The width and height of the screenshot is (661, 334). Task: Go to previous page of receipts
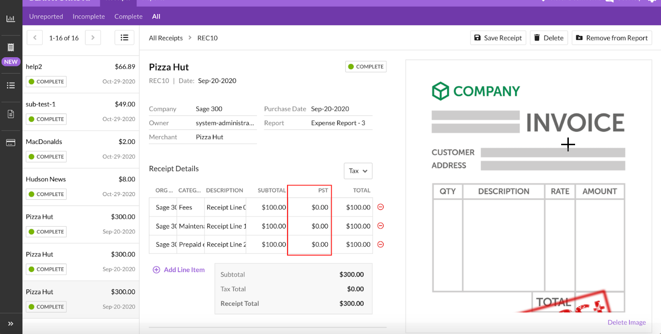pyautogui.click(x=35, y=38)
